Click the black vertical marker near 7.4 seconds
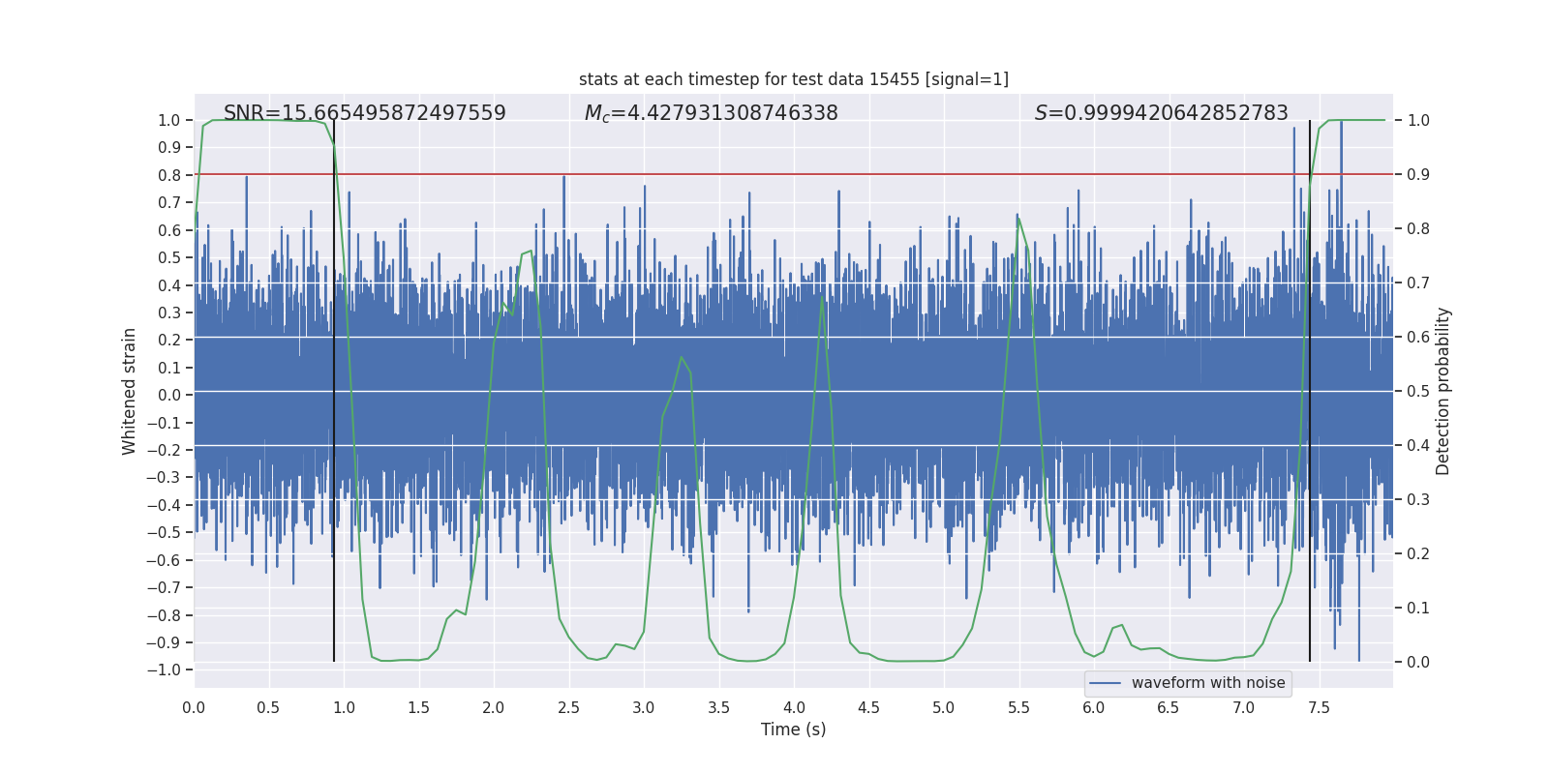The height and width of the screenshot is (774, 1549). tap(1310, 387)
